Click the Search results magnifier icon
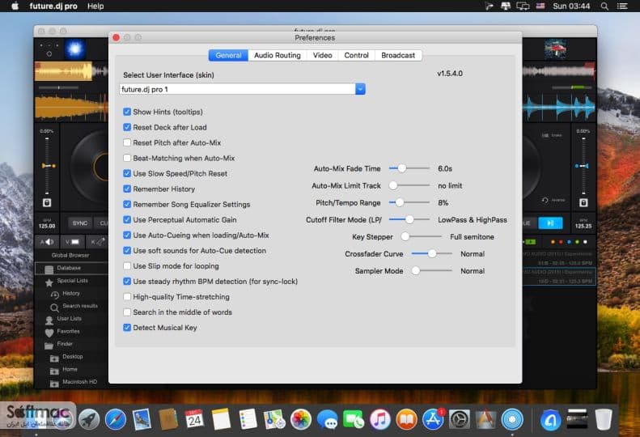This screenshot has width=640, height=437. coord(54,308)
